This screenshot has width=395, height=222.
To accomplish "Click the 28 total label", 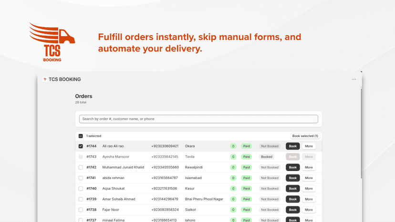I will click(81, 102).
